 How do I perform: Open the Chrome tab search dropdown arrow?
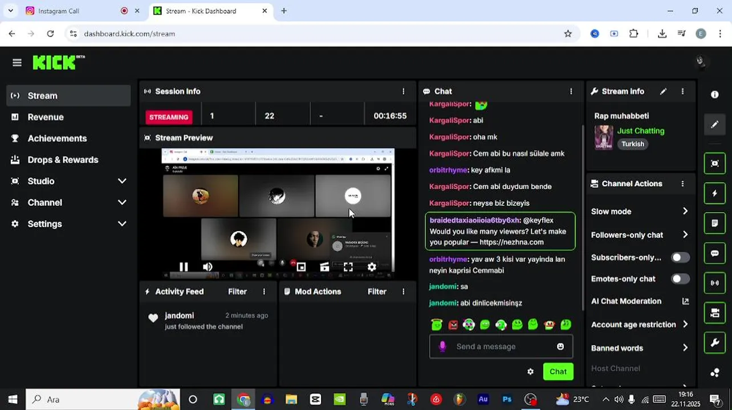click(x=10, y=11)
